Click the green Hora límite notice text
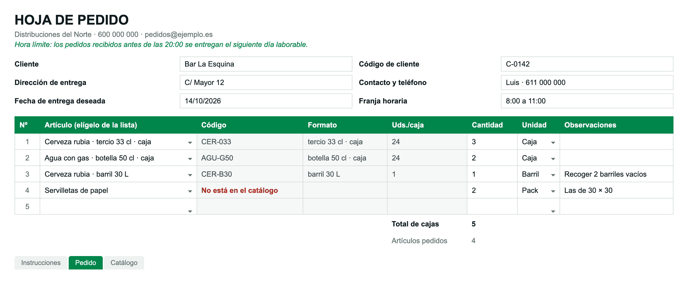Viewport: 688px width, 284px height. pyautogui.click(x=161, y=44)
